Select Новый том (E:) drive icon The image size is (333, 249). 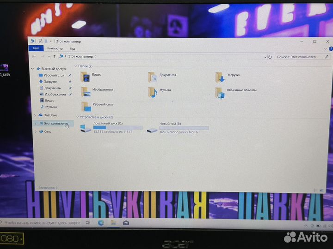point(152,130)
